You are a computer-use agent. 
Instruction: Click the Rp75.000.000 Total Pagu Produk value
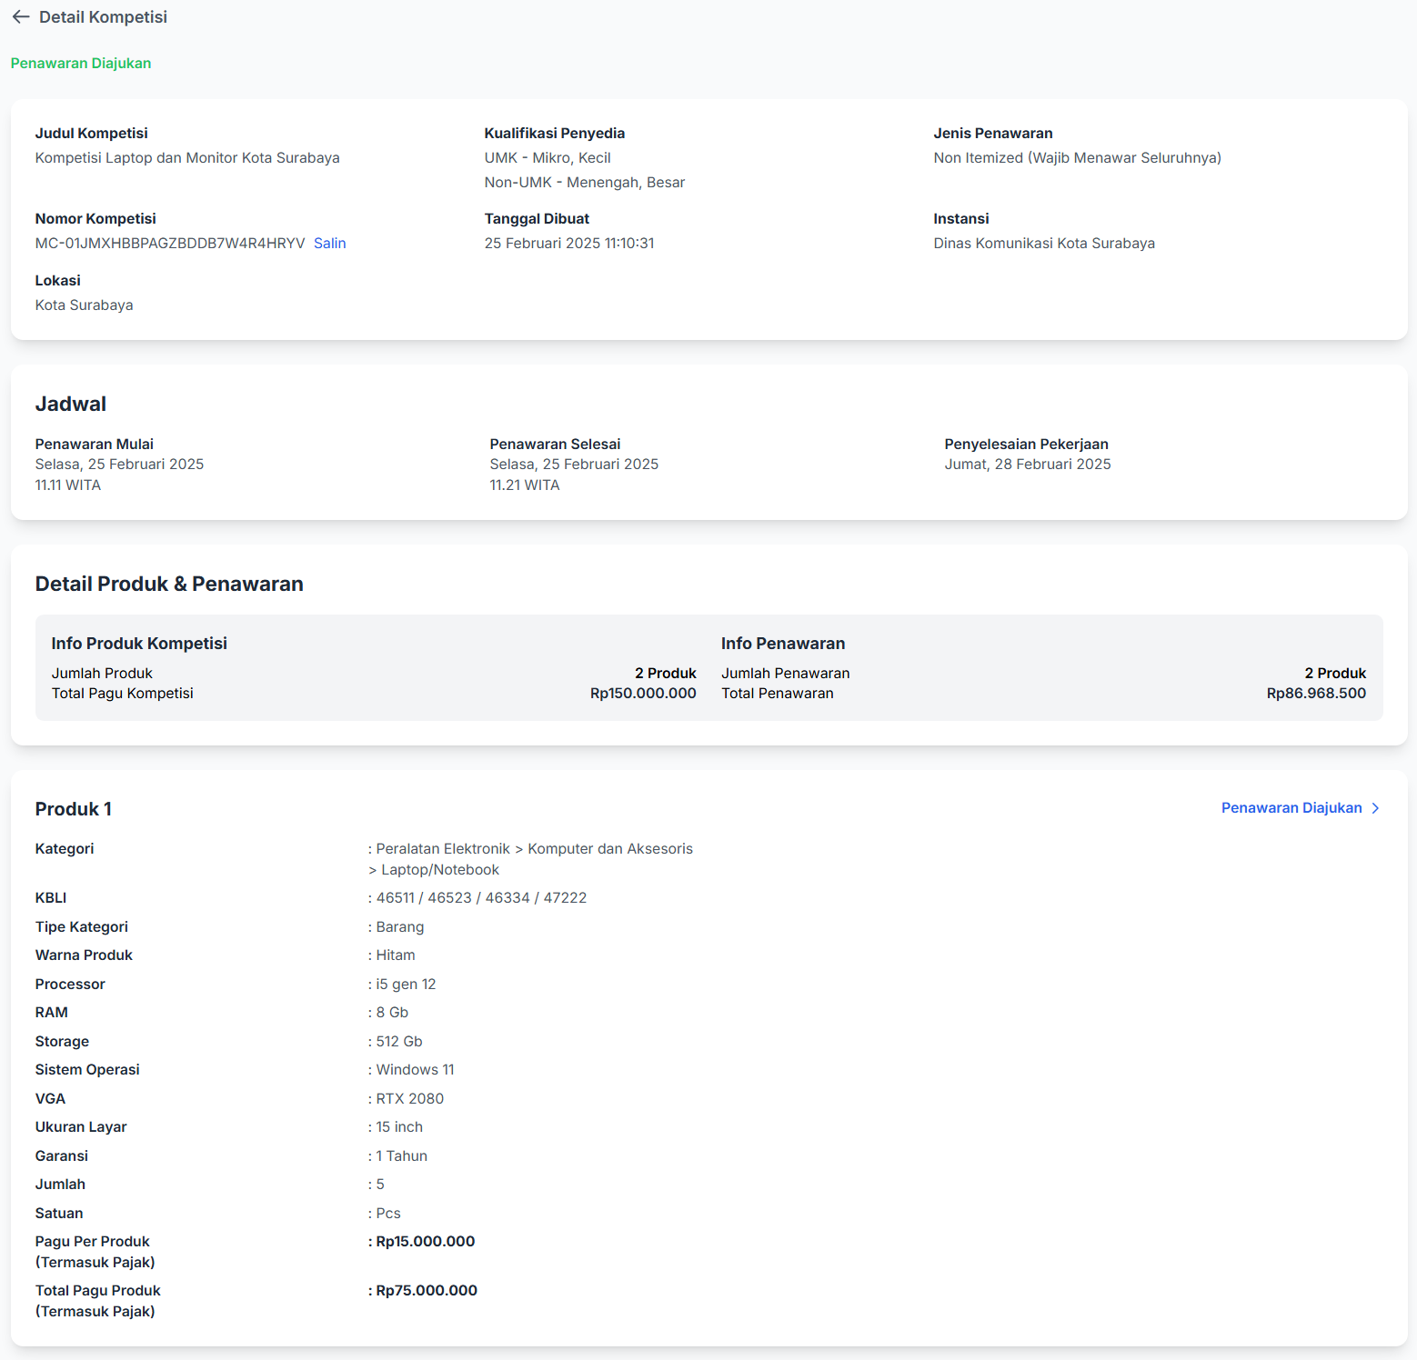point(427,1291)
